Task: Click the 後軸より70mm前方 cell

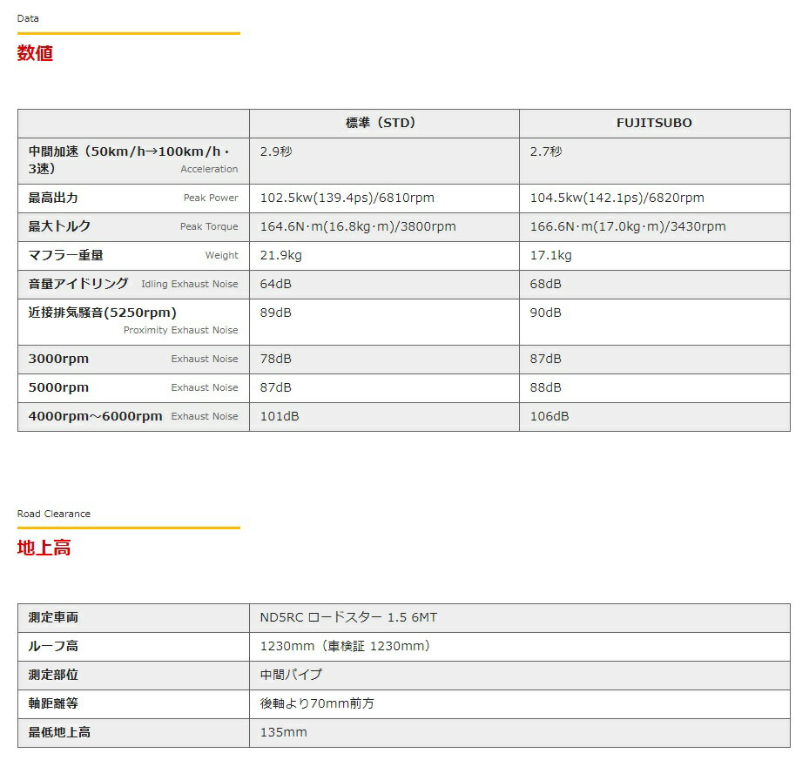Action: tap(317, 703)
